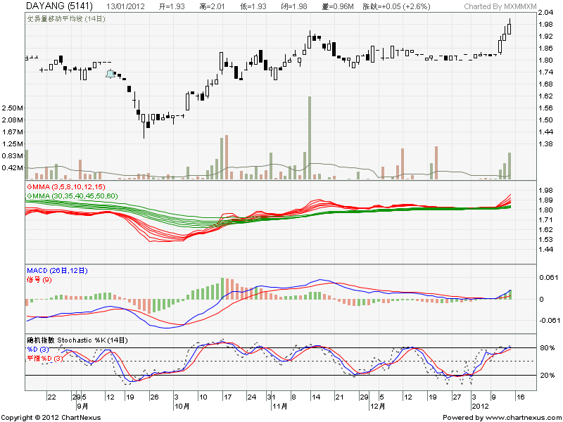Click the Stochastic %K (14日) panel label

point(77,340)
